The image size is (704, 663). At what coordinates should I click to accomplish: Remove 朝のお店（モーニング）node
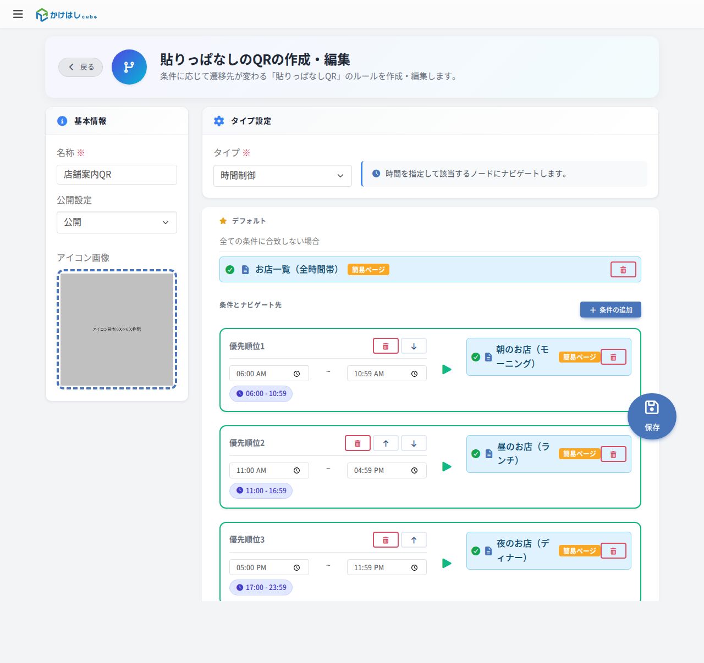click(x=613, y=357)
